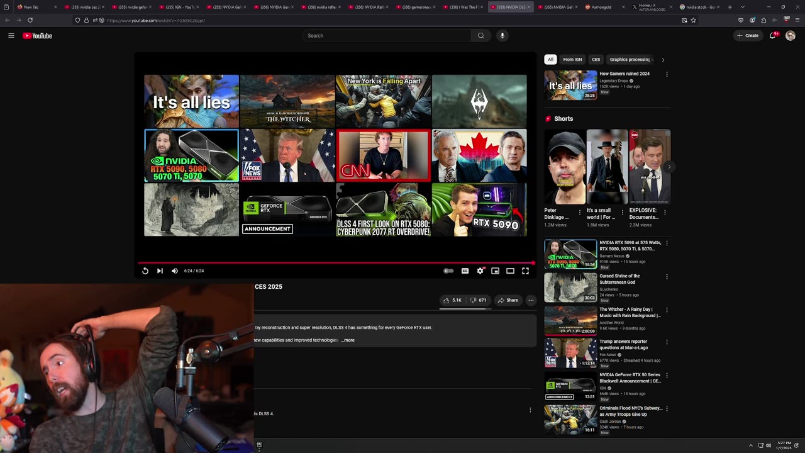
Task: Switch to the Home / X tab
Action: click(x=651, y=7)
